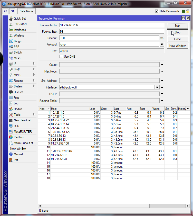The width and height of the screenshot is (193, 216).
Task: Click the Redo arrow icon in toolbar
Action: pyautogui.click(x=12, y=11)
